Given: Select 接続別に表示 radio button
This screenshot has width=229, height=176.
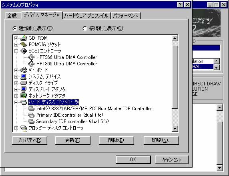Looking at the screenshot, I should pos(85,28).
